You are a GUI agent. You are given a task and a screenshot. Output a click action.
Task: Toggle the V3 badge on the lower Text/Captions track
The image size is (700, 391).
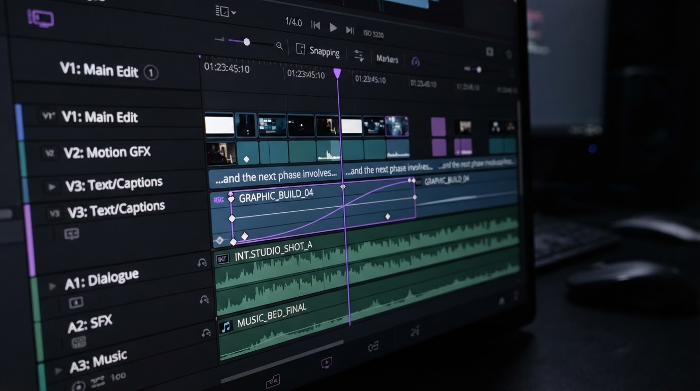[x=54, y=214]
